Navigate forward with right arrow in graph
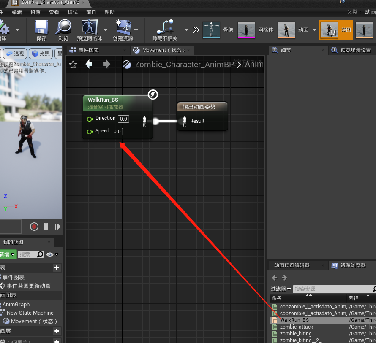376x343 pixels. point(106,64)
